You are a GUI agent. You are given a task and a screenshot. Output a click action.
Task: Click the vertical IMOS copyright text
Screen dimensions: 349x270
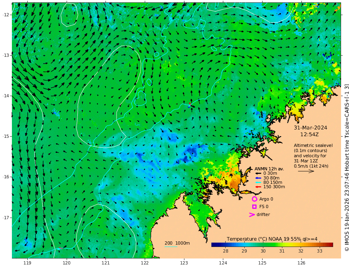coord(347,167)
